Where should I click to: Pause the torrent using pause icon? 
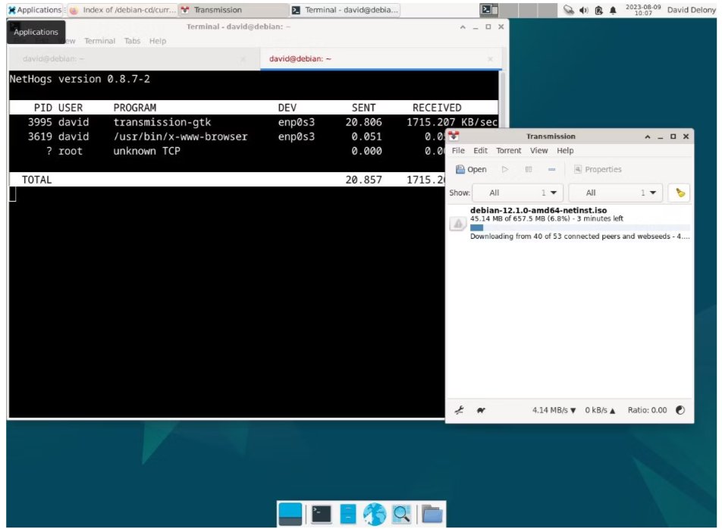(529, 169)
